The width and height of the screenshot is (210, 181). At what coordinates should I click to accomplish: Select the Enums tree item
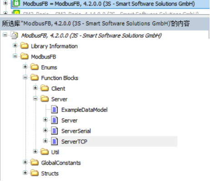coord(49,67)
